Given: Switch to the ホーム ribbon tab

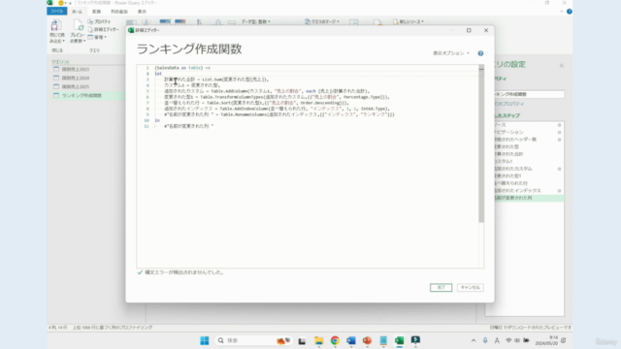Looking at the screenshot, I should coord(77,12).
